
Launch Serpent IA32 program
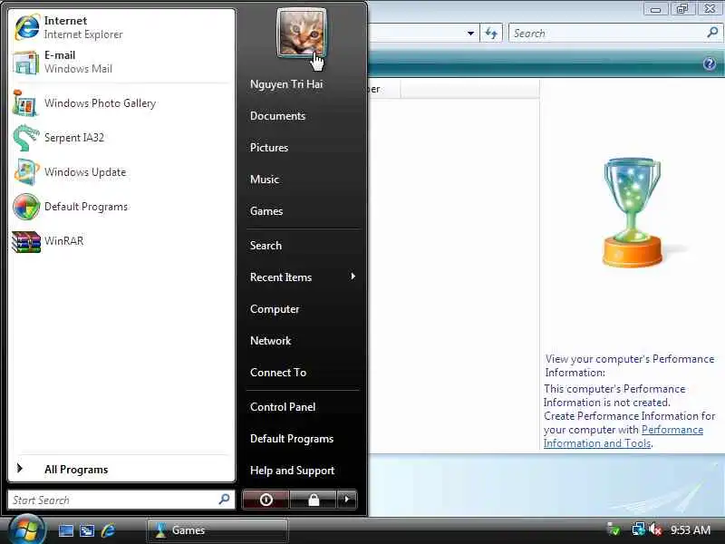coord(121,138)
